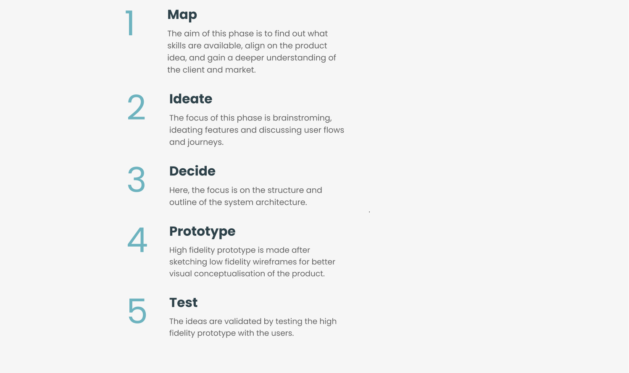
Task: Click the Decide phase description text
Action: click(x=245, y=196)
